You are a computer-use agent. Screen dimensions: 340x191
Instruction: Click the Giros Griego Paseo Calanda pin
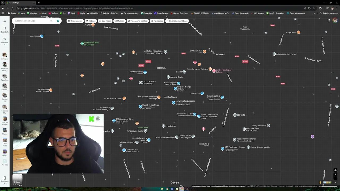pos(50,90)
